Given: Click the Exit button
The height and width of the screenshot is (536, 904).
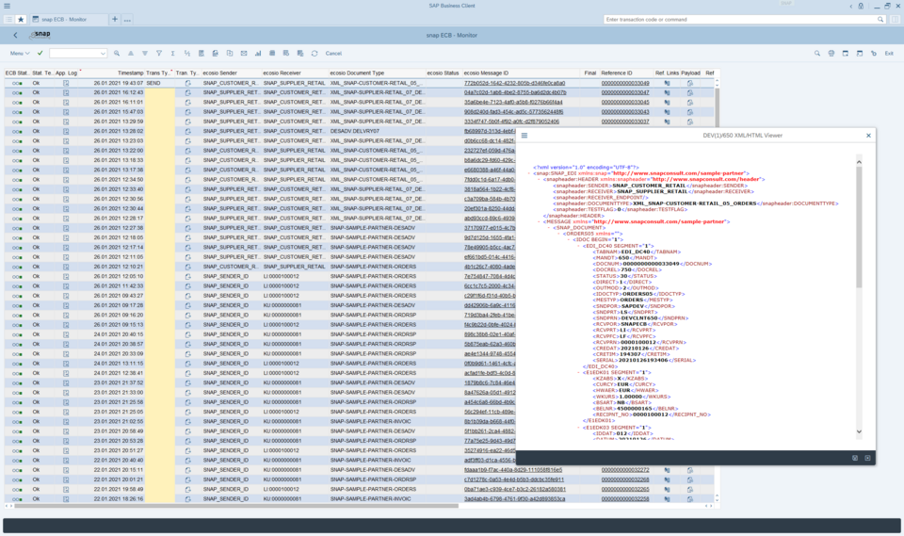Looking at the screenshot, I should point(889,53).
